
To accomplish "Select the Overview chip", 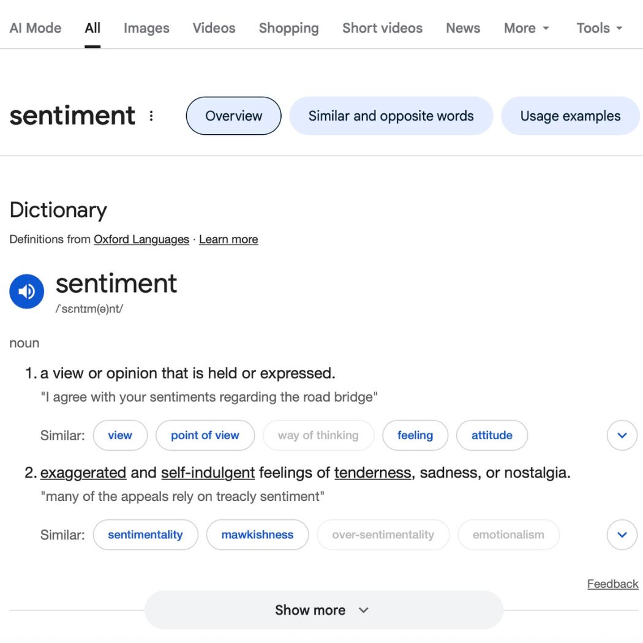I will (x=233, y=116).
